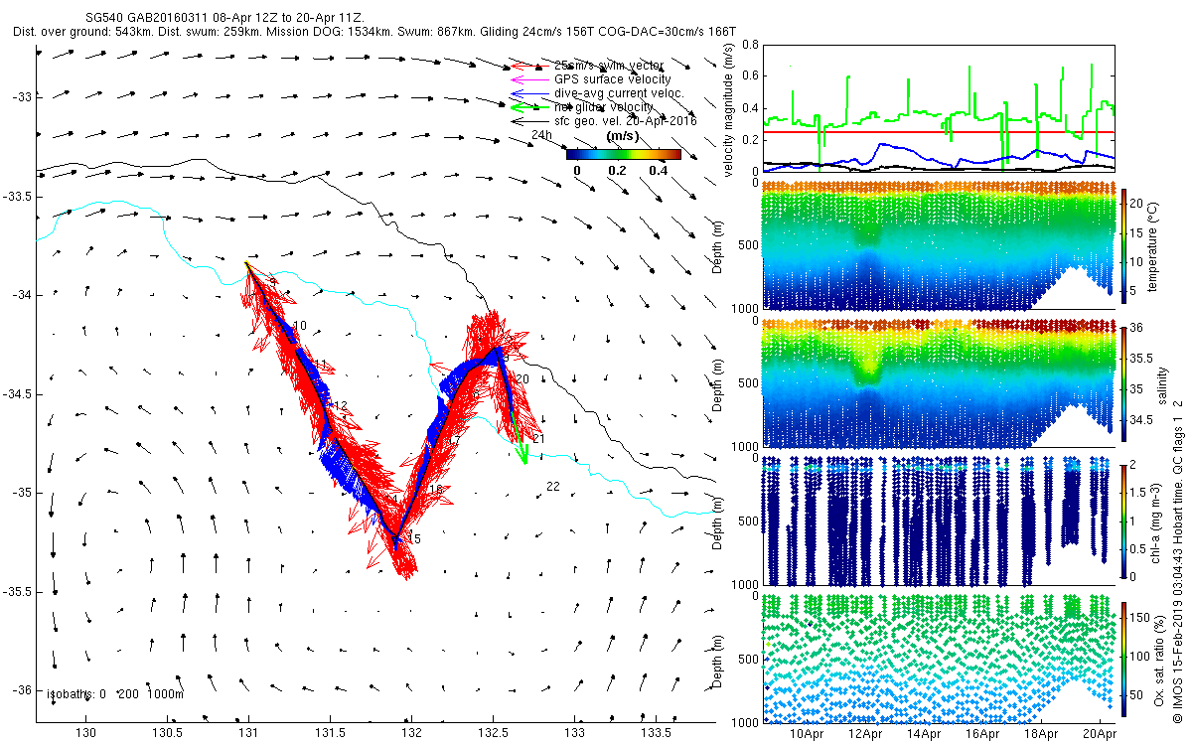Click the 16Apr date tick label
This screenshot has height=745, width=1192.
pyautogui.click(x=983, y=734)
